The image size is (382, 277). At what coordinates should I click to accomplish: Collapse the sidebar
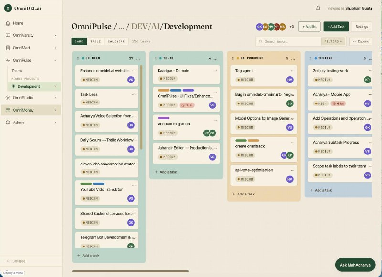16,261
